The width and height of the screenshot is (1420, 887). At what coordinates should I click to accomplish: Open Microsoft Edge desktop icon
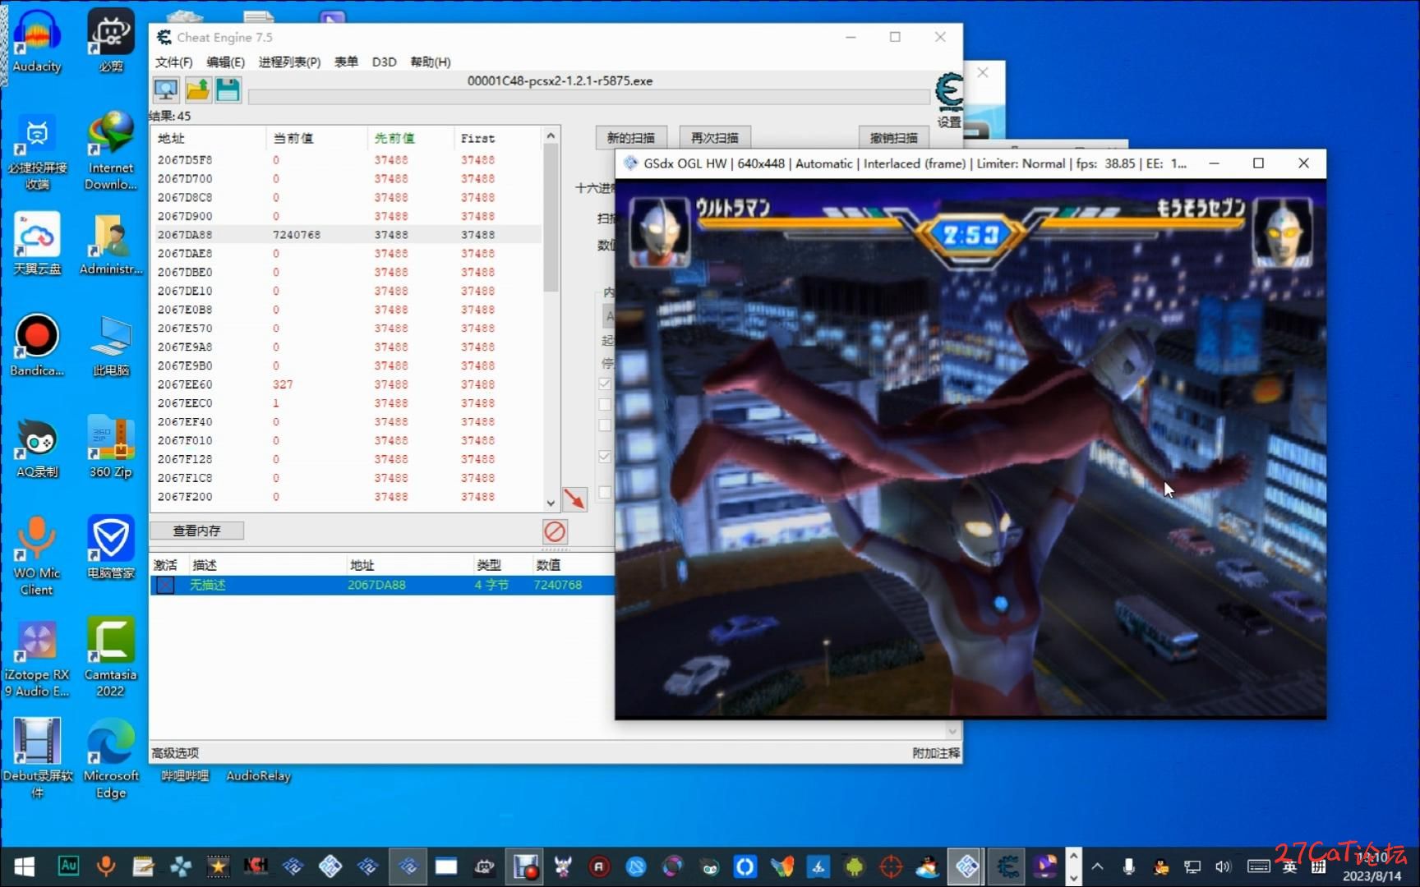111,759
